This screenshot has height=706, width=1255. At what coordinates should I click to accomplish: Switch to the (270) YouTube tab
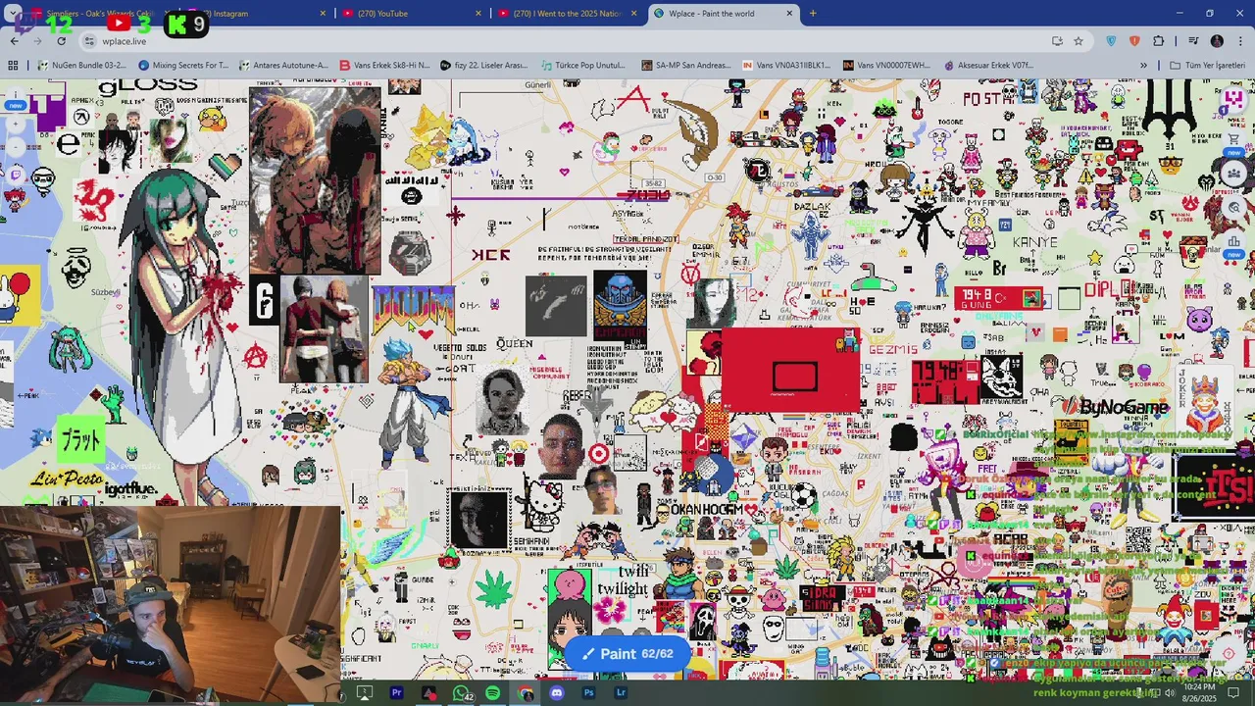411,14
